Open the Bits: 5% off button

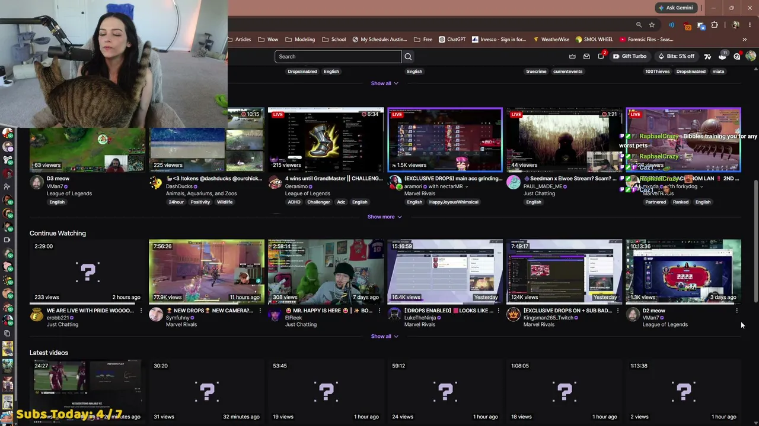click(676, 56)
